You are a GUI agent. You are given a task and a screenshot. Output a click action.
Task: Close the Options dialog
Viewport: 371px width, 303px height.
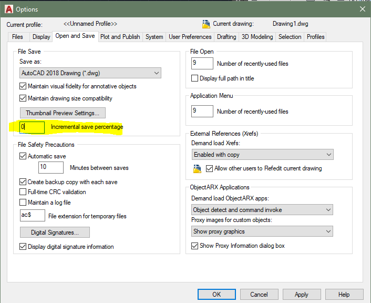[x=362, y=9]
